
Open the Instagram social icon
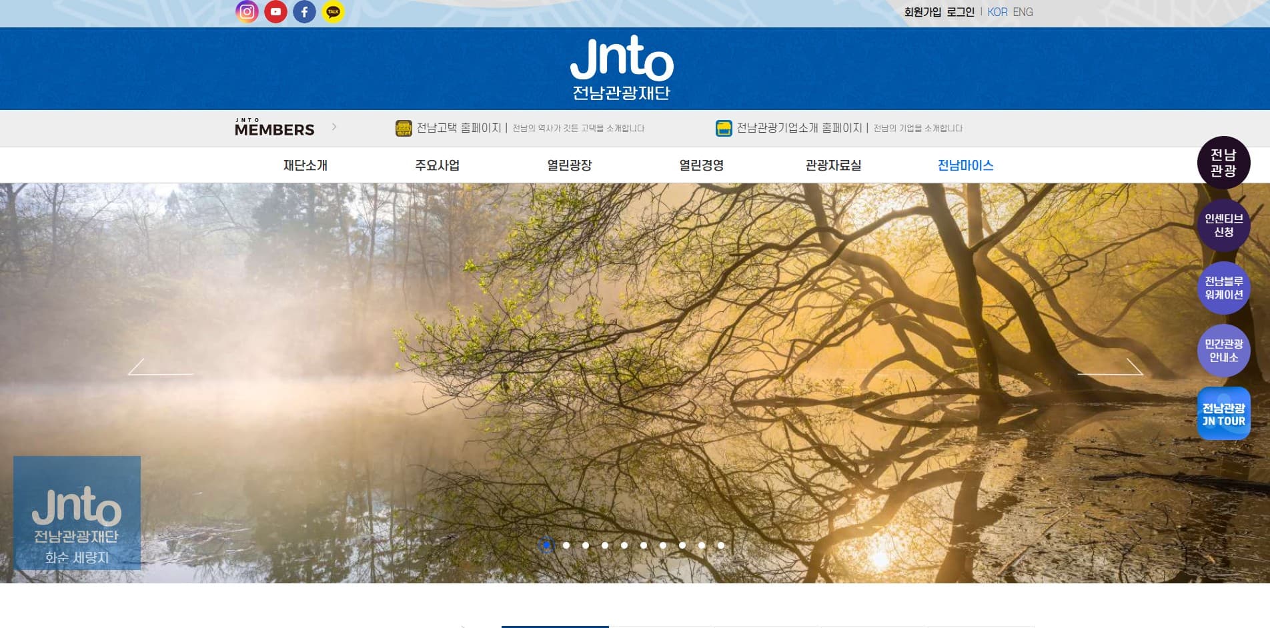point(247,12)
